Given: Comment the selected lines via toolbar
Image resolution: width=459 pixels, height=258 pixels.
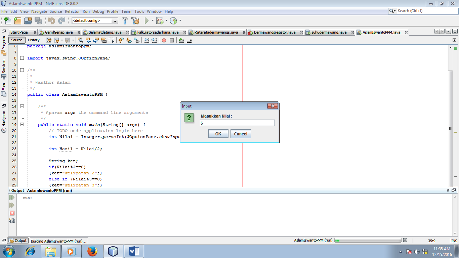Looking at the screenshot, I should (x=181, y=40).
